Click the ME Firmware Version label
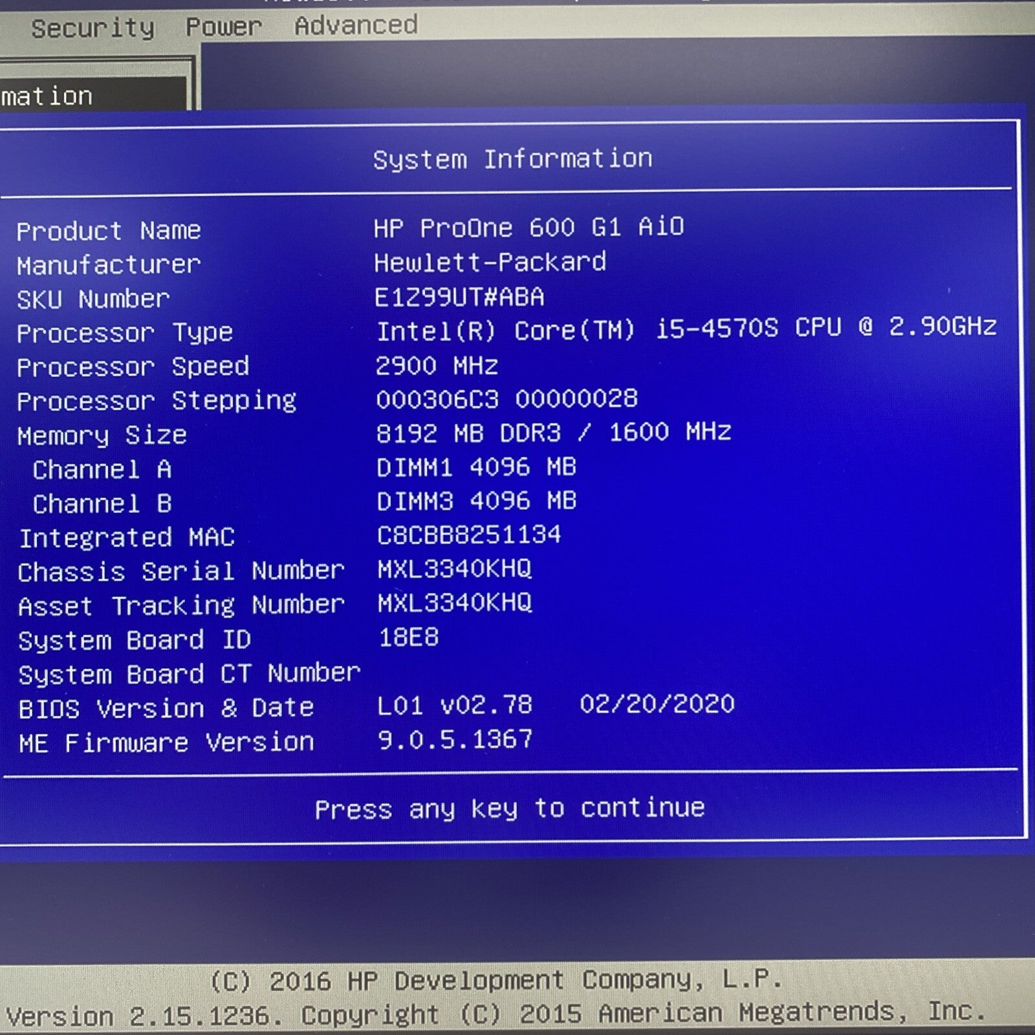Screen dimensions: 1035x1035 coord(166,743)
